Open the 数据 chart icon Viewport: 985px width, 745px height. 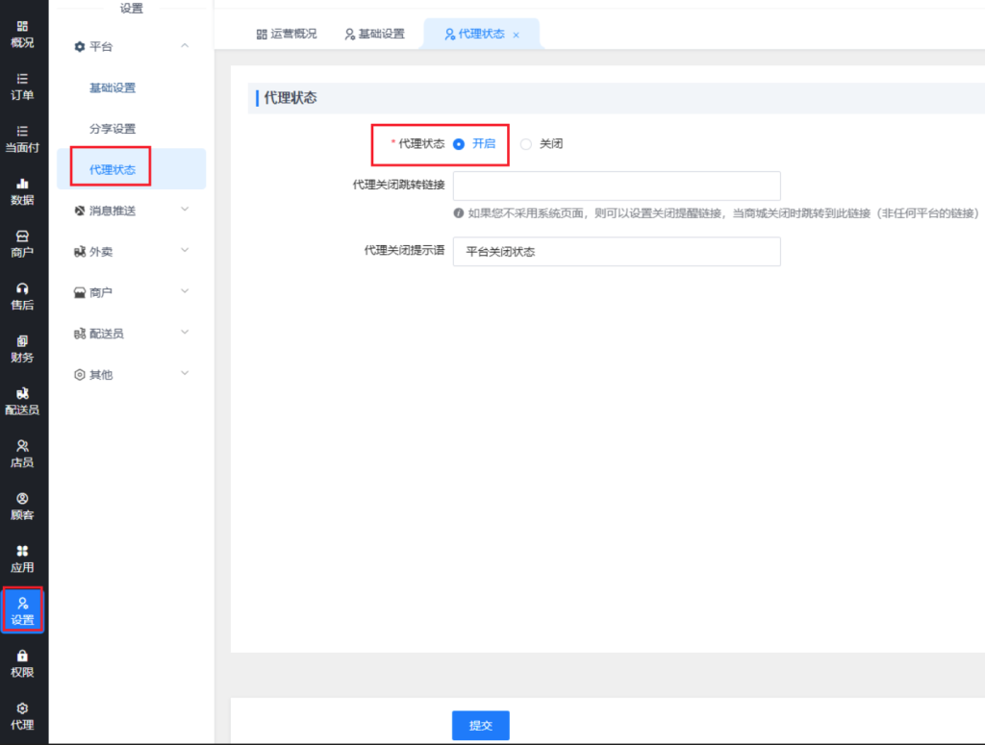coord(22,191)
